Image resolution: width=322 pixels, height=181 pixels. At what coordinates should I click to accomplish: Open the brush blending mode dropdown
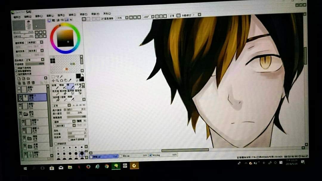(x=69, y=105)
